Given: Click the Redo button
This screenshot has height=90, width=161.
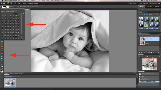Looking at the screenshot, I should [146, 3].
